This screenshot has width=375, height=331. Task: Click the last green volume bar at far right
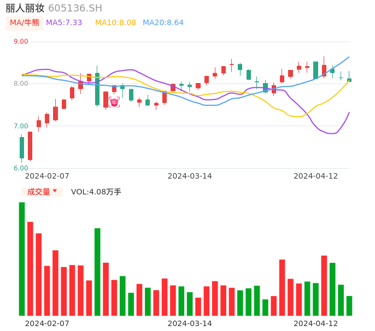(x=349, y=306)
